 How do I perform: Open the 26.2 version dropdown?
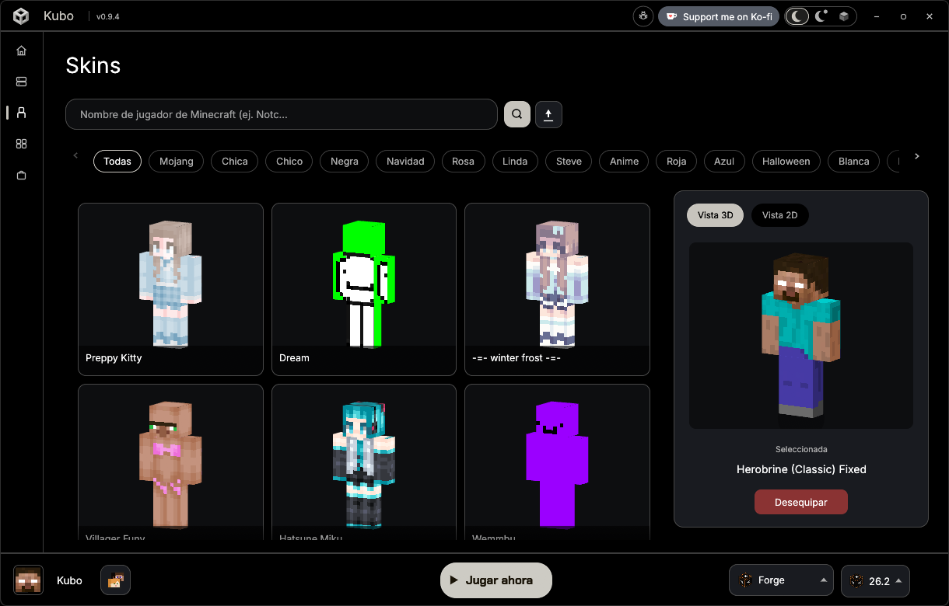click(875, 580)
